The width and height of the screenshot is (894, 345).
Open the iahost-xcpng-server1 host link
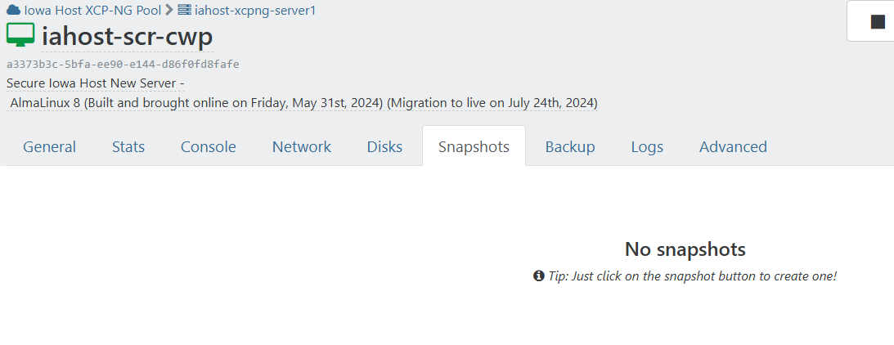coord(255,10)
